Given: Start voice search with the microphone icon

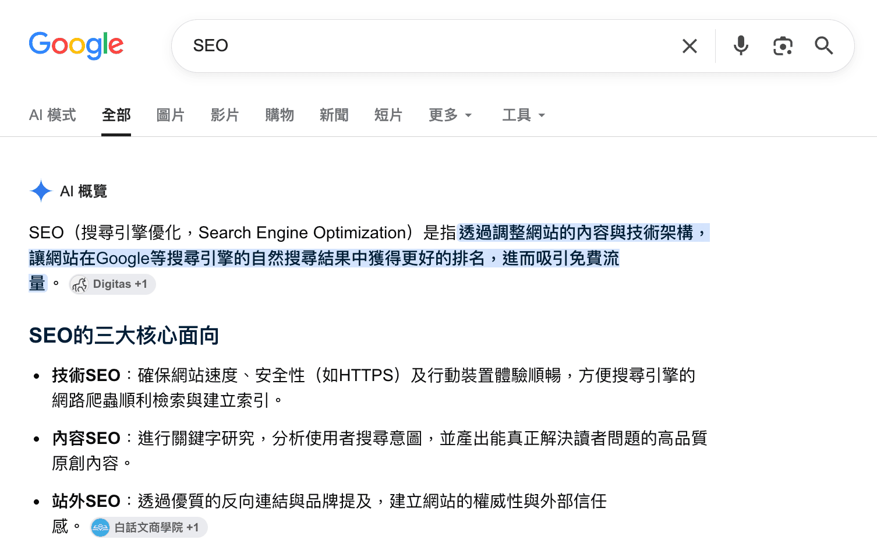Looking at the screenshot, I should (x=741, y=45).
